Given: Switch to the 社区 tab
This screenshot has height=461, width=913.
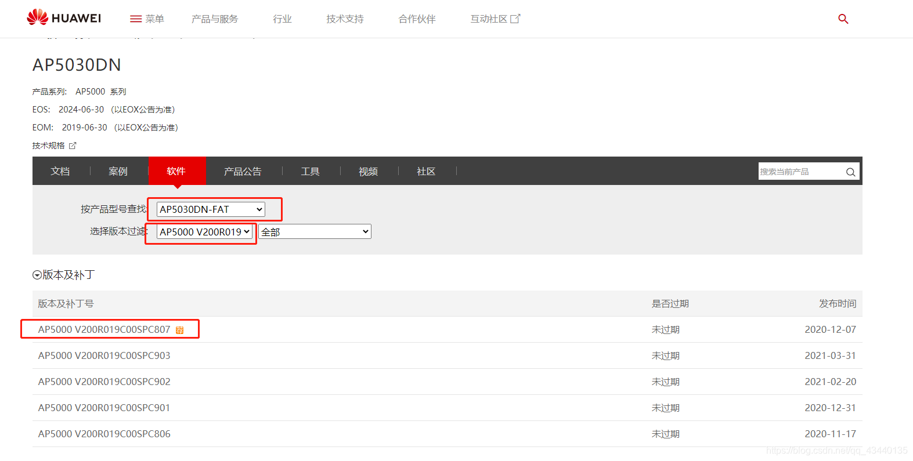Looking at the screenshot, I should coord(426,171).
